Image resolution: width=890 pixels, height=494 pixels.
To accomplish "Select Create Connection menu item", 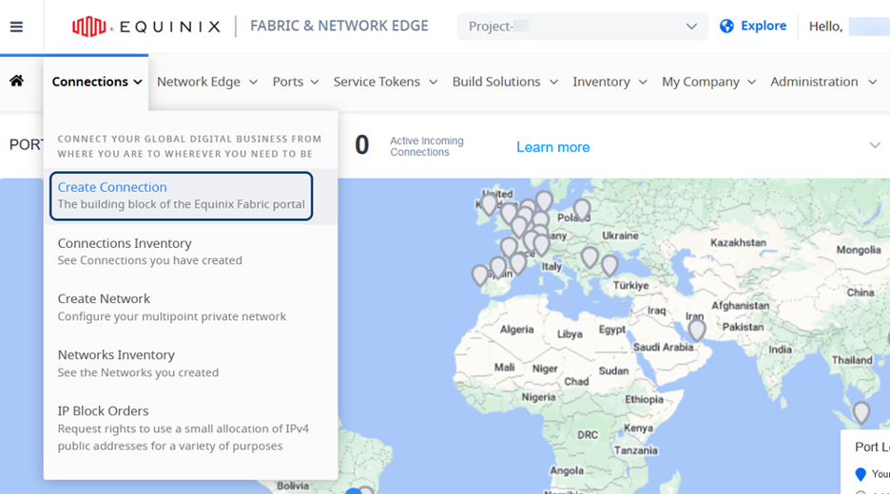I will click(181, 195).
